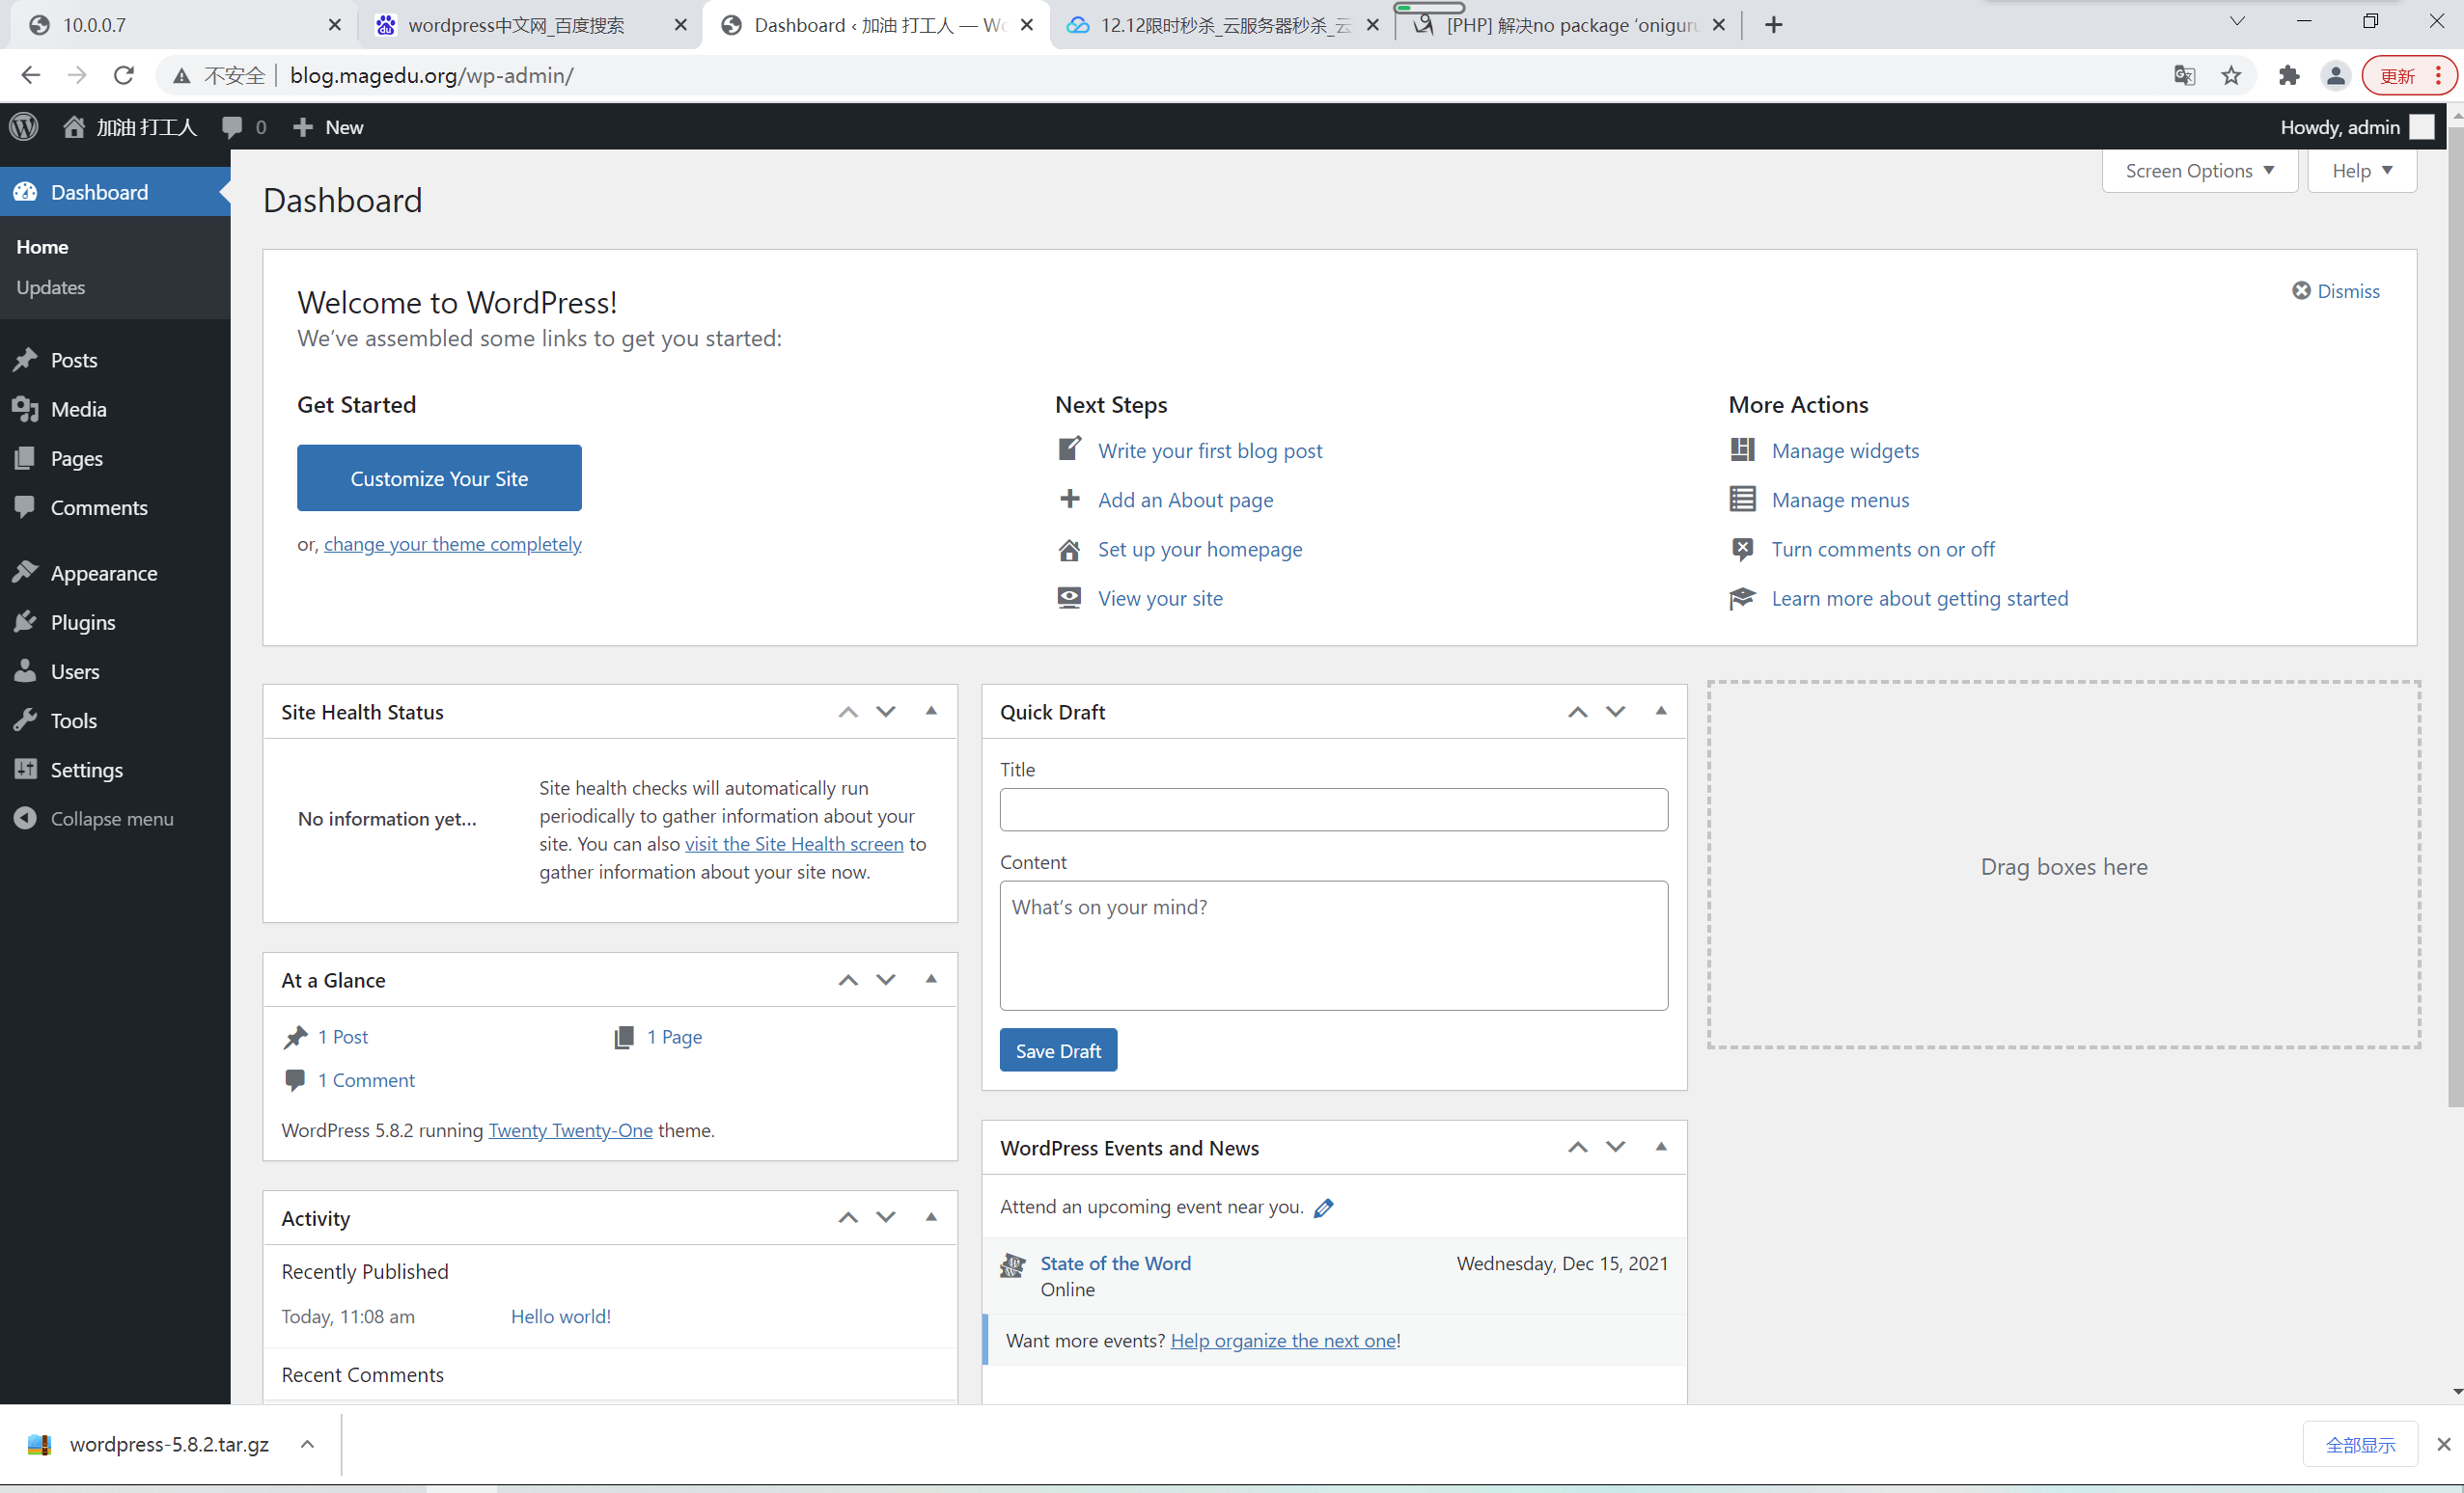This screenshot has height=1493, width=2464.
Task: Click Learn more about getting started
Action: pyautogui.click(x=1920, y=598)
